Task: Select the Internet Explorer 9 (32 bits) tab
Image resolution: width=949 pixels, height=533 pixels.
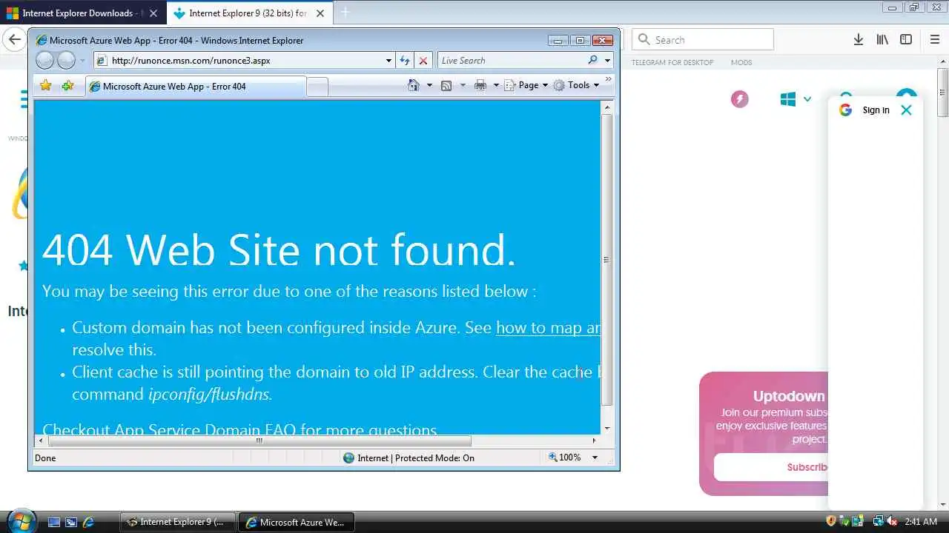Action: coord(248,13)
